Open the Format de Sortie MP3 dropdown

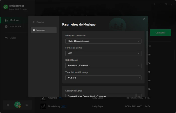[103, 53]
